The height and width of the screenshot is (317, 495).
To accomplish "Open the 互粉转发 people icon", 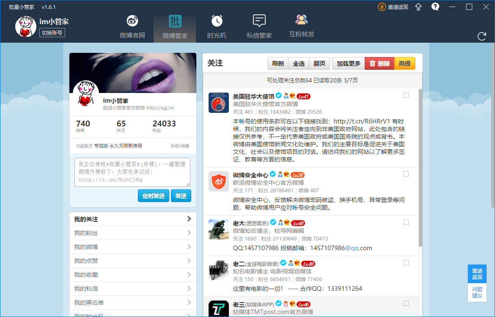I will point(302,20).
